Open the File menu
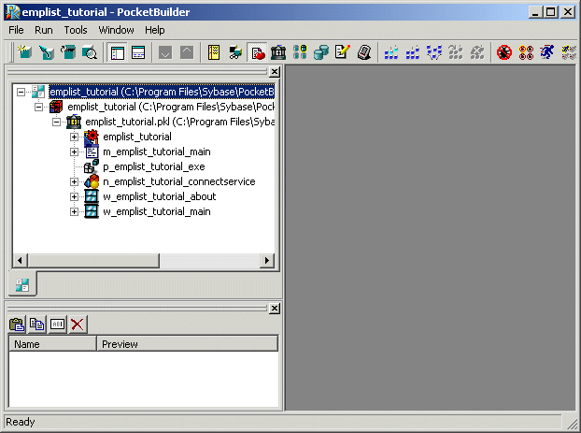The height and width of the screenshot is (433, 581). tap(16, 30)
